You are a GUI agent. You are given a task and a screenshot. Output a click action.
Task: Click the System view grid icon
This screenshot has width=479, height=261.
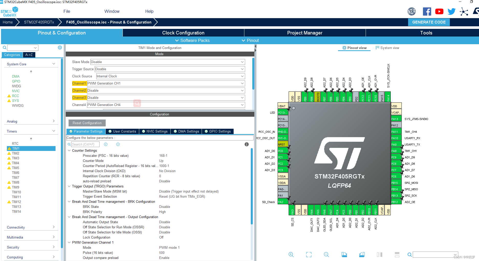click(x=377, y=48)
